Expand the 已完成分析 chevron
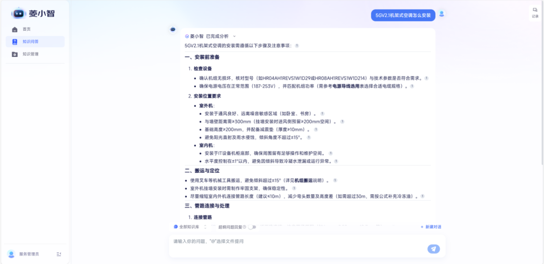The height and width of the screenshot is (264, 544). (234, 36)
